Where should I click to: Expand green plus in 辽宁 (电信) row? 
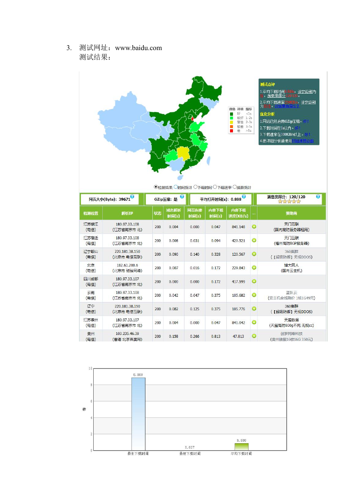click(x=254, y=309)
